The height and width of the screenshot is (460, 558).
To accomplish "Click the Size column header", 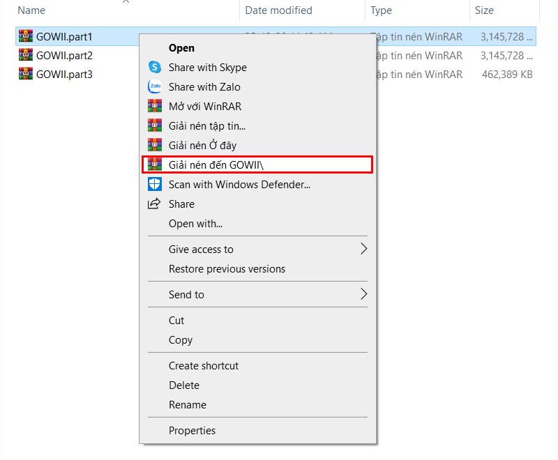I will click(484, 10).
